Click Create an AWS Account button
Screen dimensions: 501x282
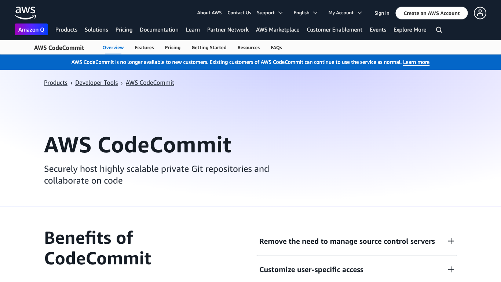coord(431,13)
